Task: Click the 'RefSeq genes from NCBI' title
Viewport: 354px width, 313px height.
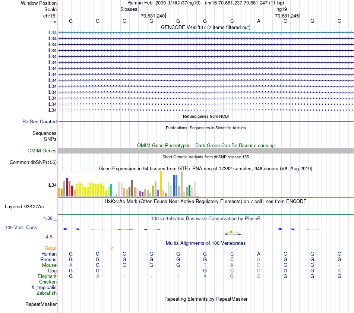Action: 206,116
